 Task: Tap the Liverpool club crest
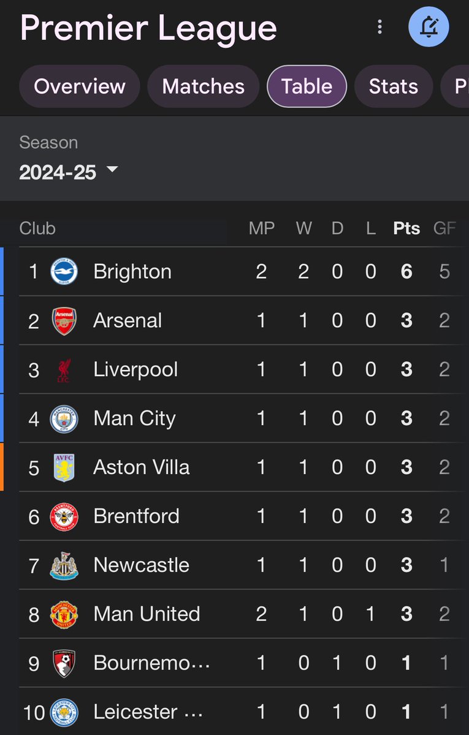tap(64, 370)
